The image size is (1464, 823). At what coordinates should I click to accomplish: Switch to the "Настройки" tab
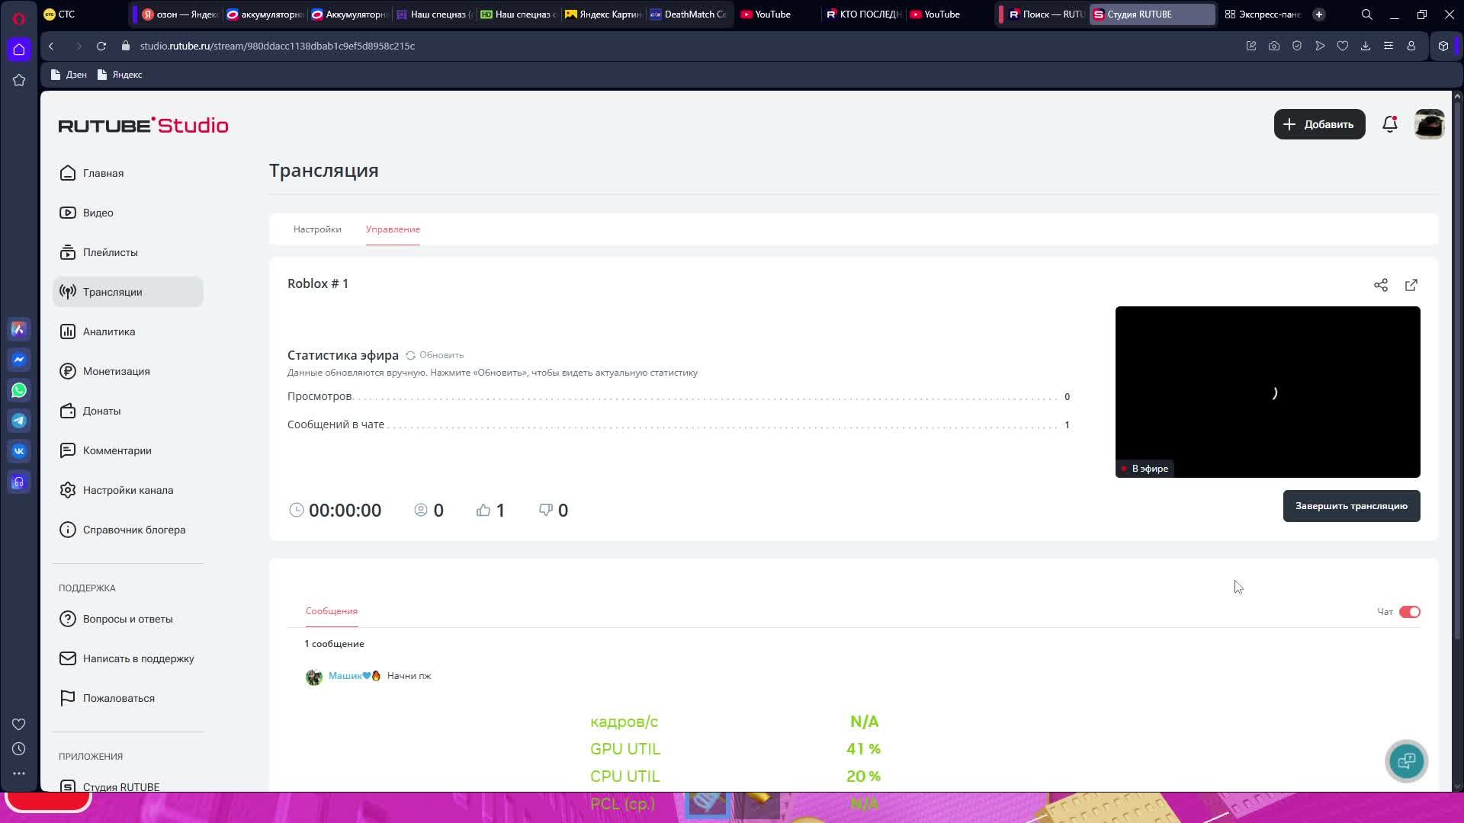317,229
